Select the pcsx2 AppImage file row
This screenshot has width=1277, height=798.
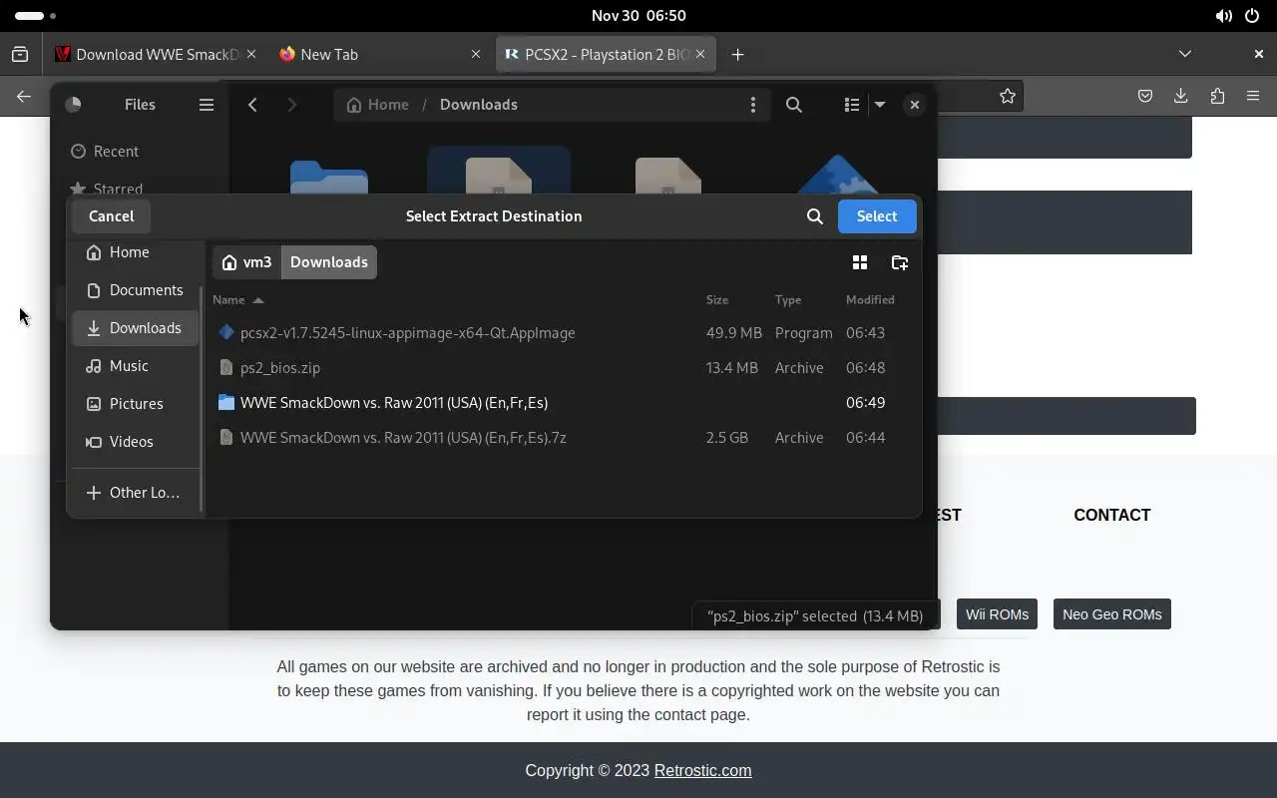[563, 333]
